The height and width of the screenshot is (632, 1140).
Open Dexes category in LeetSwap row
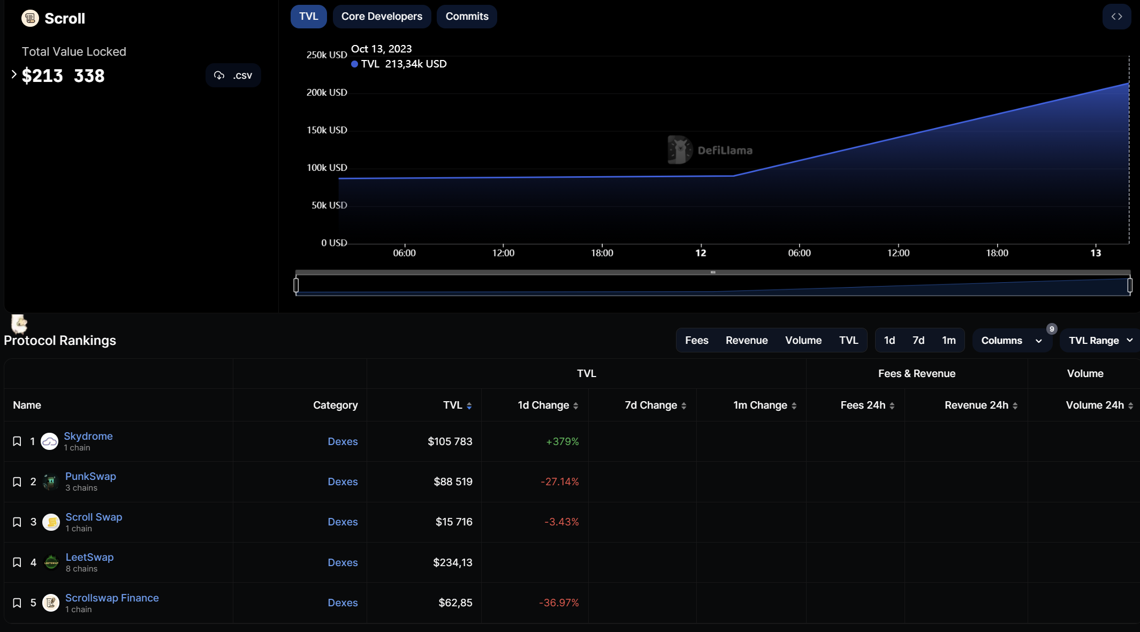pyautogui.click(x=343, y=562)
